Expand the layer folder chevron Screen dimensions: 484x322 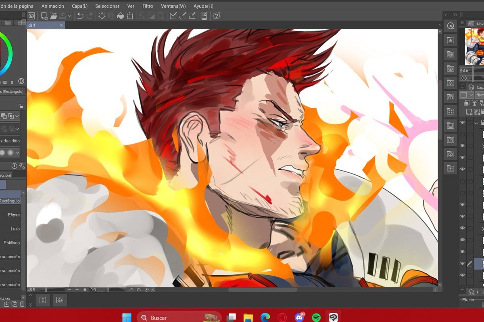coord(477,123)
